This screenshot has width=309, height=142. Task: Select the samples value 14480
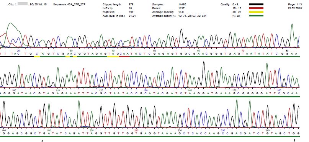point(182,4)
